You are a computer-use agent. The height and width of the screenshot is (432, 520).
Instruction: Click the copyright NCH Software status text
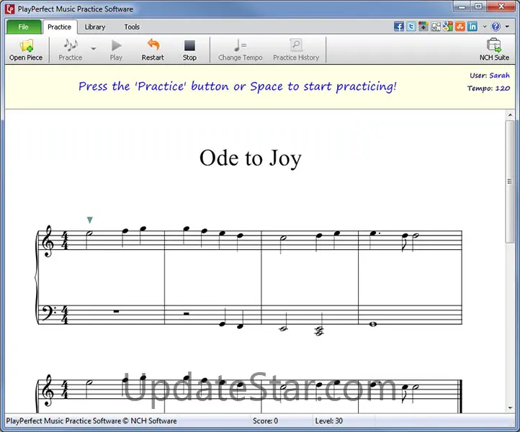pyautogui.click(x=91, y=420)
